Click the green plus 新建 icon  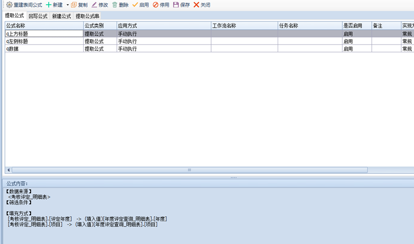tap(49, 5)
